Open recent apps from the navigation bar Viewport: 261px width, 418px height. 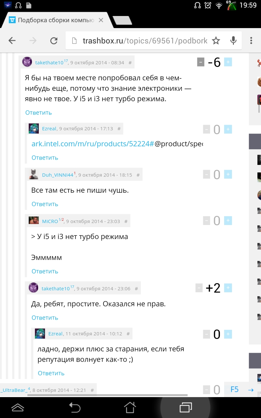(186, 407)
